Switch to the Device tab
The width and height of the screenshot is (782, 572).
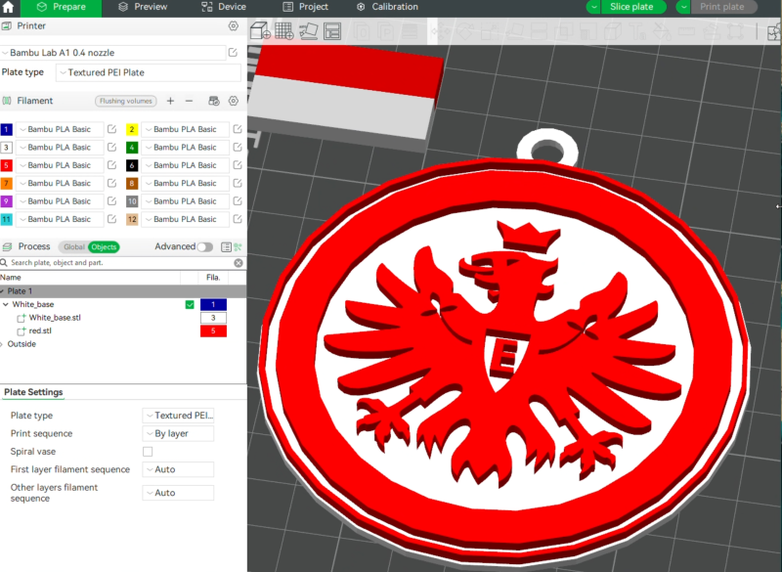[x=224, y=7]
